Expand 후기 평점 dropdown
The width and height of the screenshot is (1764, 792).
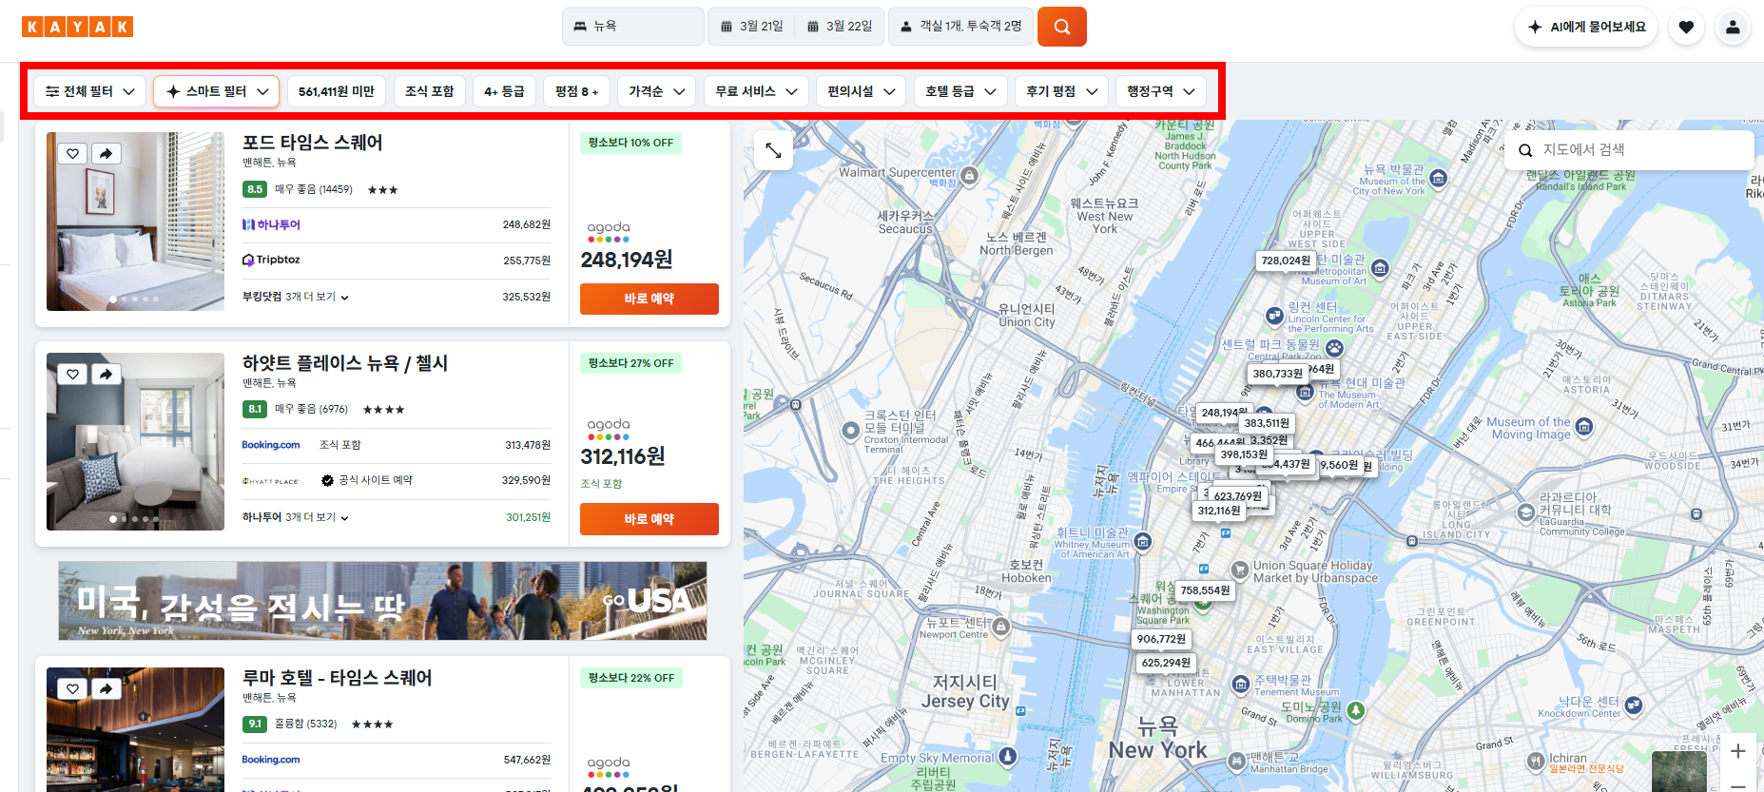(x=1062, y=91)
